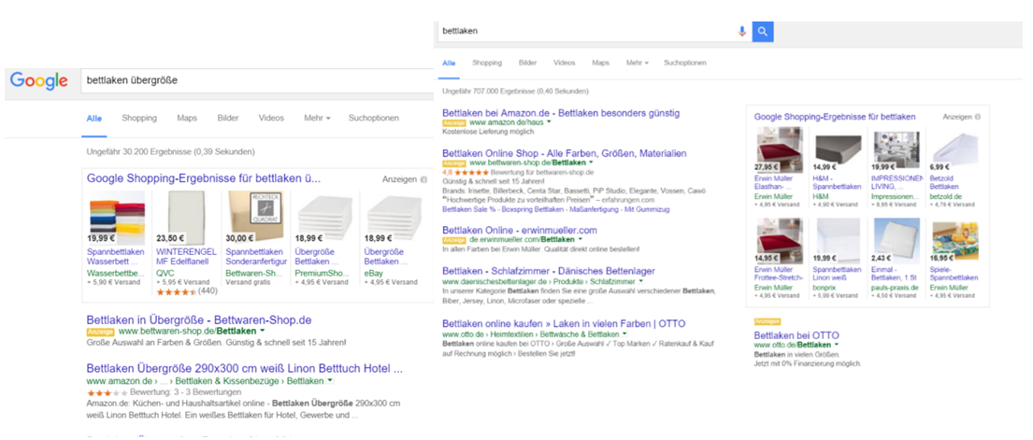Open Bettlaken bei Amazon.de result
Image resolution: width=1033 pixels, height=440 pixels.
(x=561, y=113)
